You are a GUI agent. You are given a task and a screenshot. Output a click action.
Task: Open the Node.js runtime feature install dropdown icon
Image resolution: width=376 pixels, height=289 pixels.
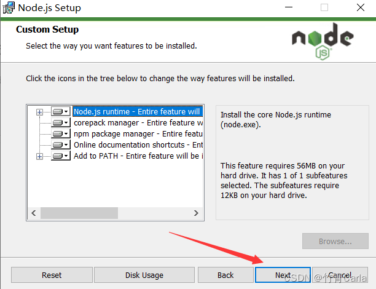(61, 112)
